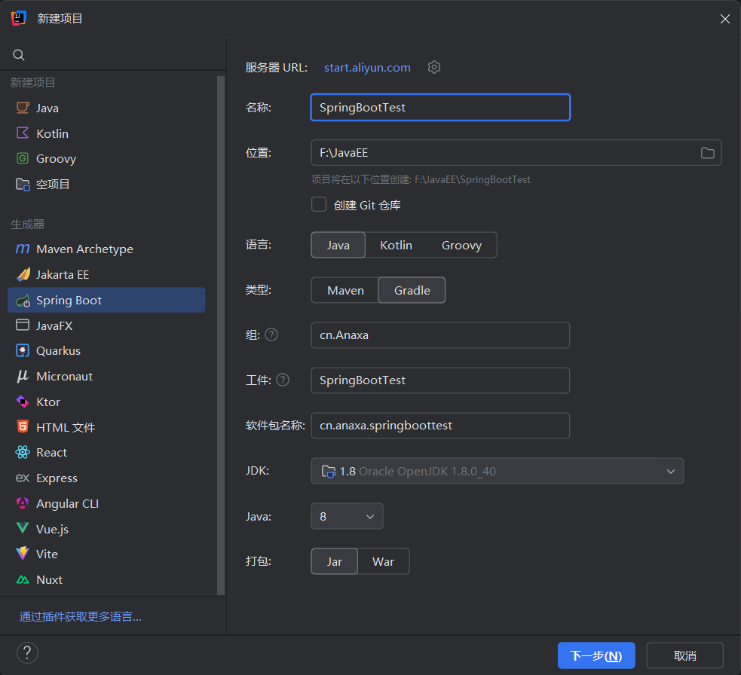Select Vue.js generator in list
This screenshot has height=675, width=741.
106,529
